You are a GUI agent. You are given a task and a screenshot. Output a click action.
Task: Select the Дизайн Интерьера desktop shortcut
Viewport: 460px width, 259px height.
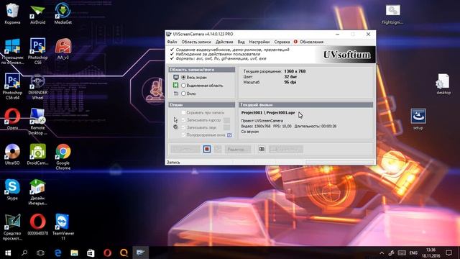(x=38, y=192)
